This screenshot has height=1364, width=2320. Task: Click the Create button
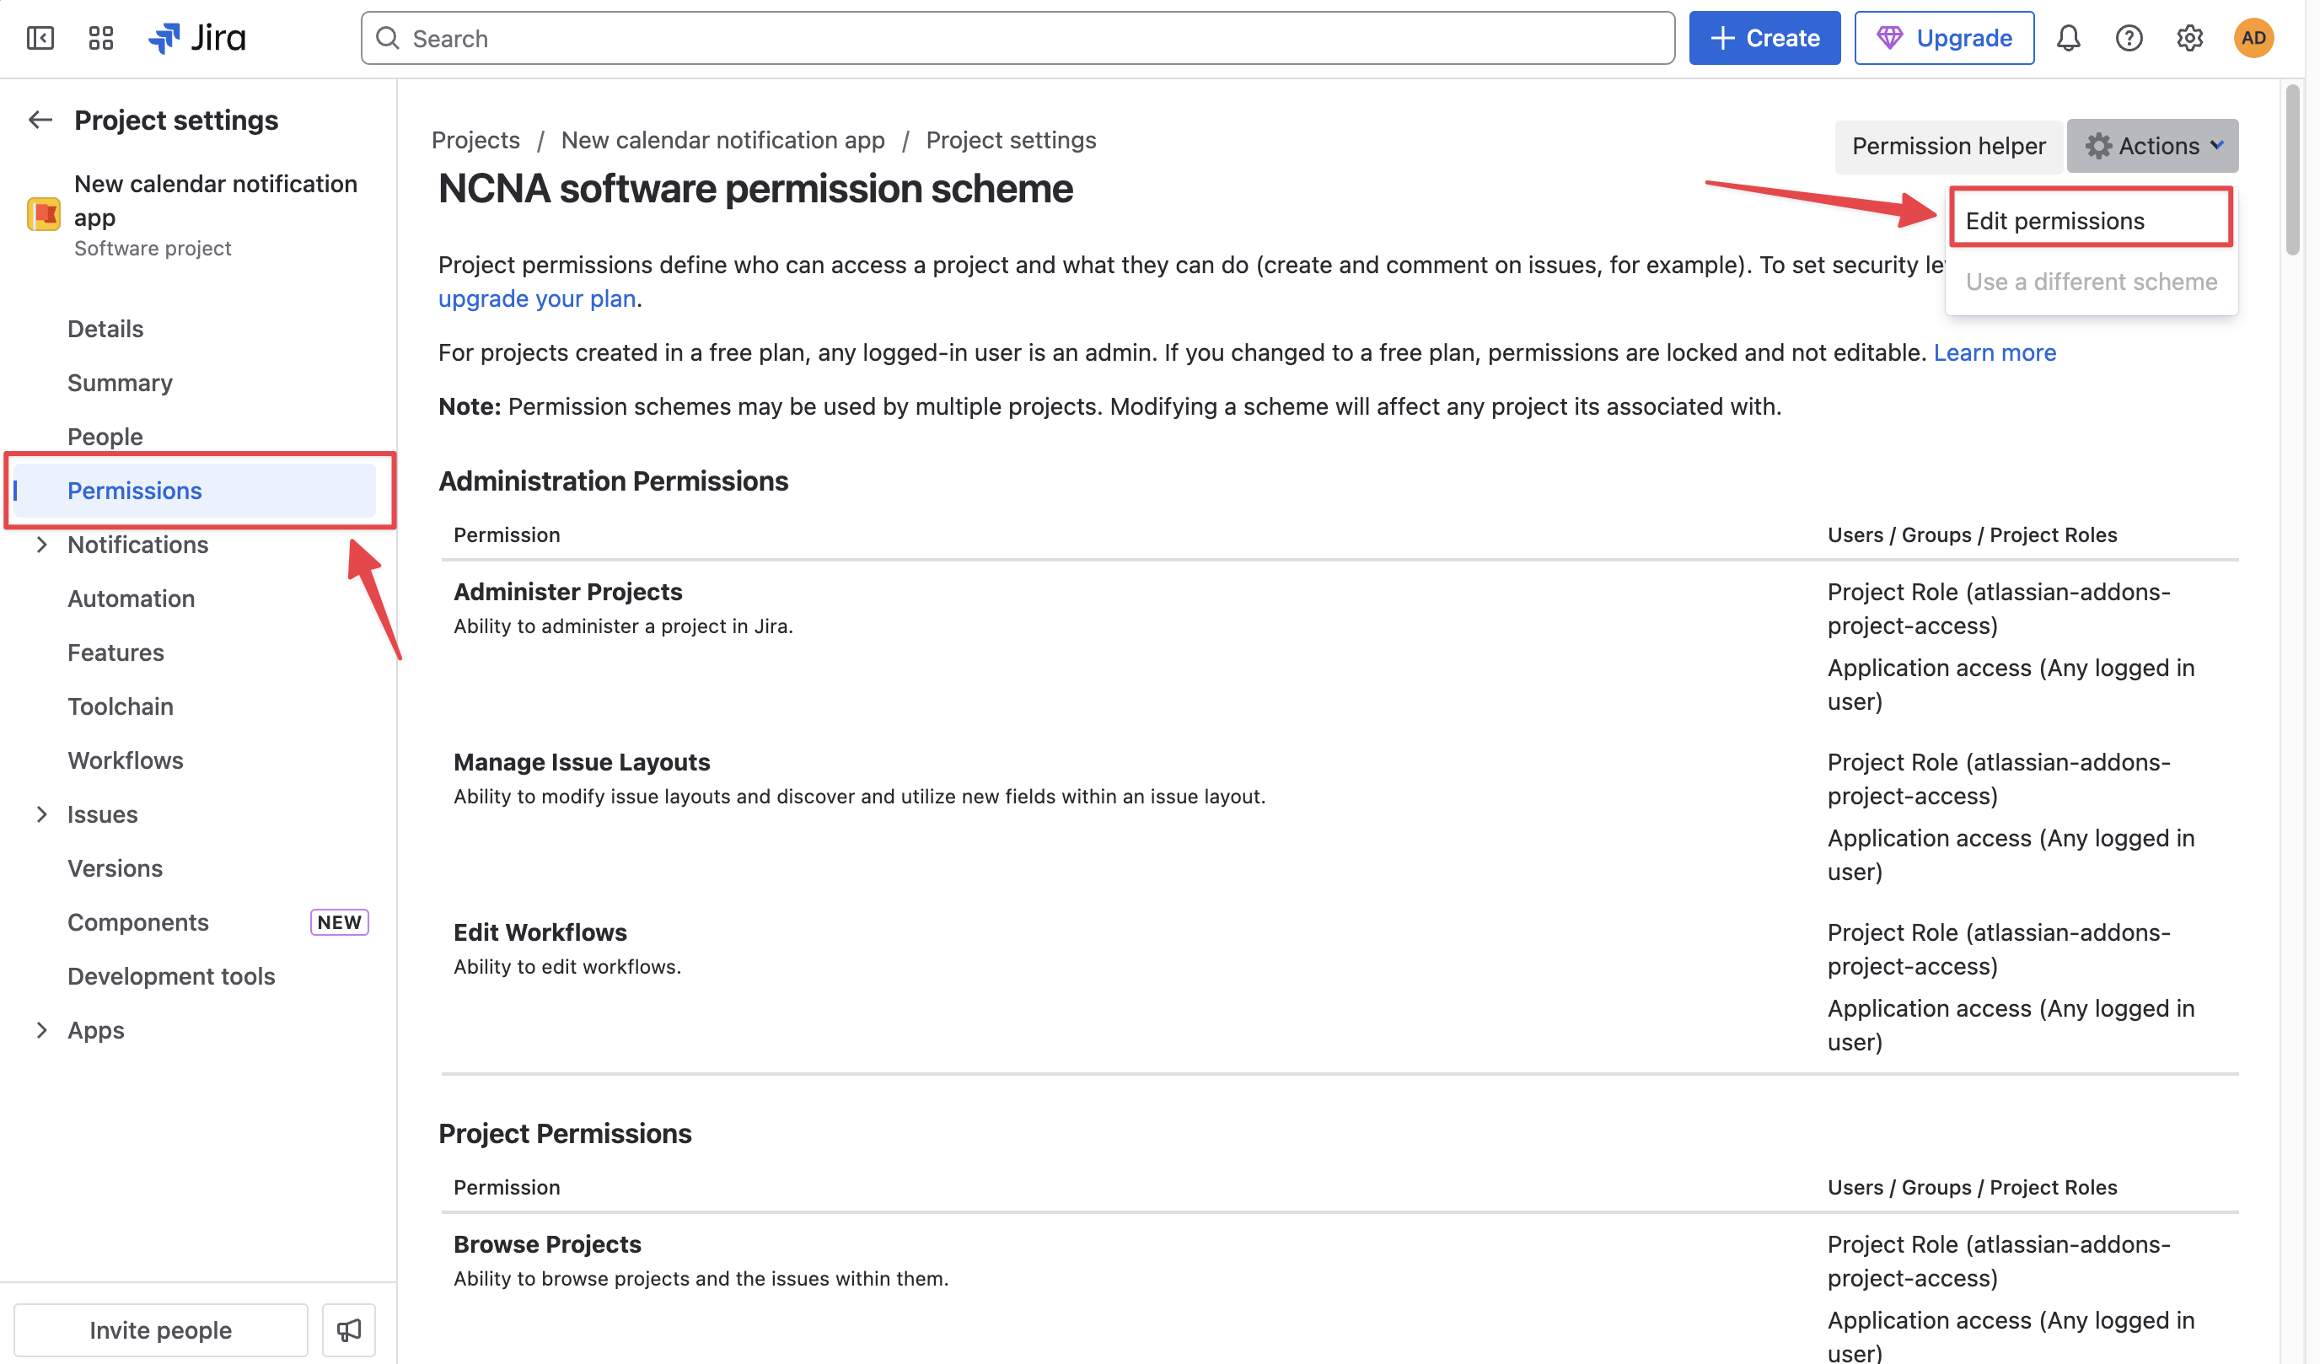pos(1764,38)
